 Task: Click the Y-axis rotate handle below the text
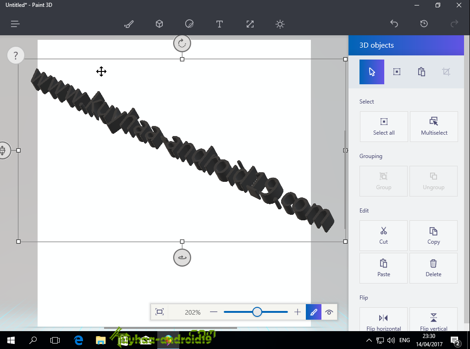coord(182,257)
